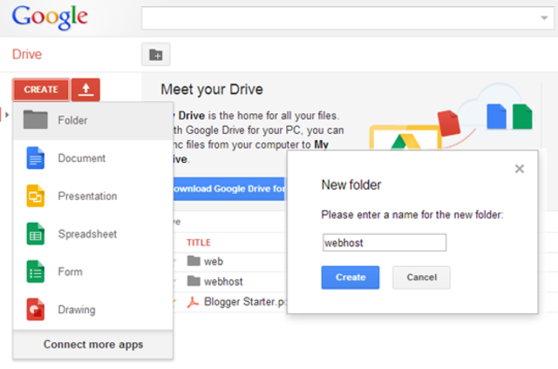This screenshot has width=558, height=369.
Task: Confirm with the blue Create button
Action: 350,278
